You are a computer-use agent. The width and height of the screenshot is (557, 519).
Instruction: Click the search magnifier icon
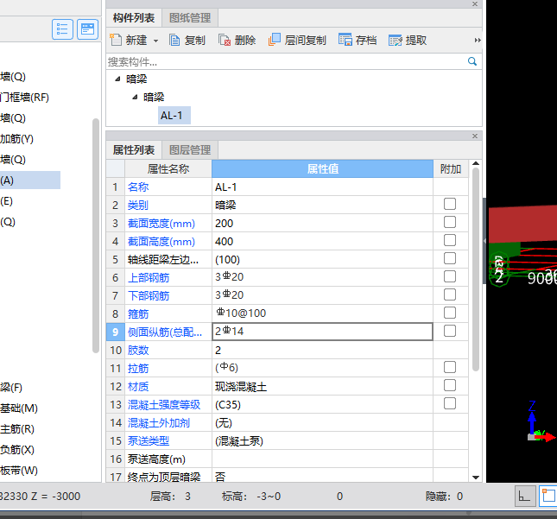472,61
